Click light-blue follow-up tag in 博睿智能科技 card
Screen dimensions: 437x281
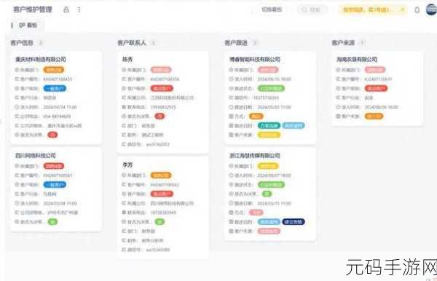click(294, 126)
